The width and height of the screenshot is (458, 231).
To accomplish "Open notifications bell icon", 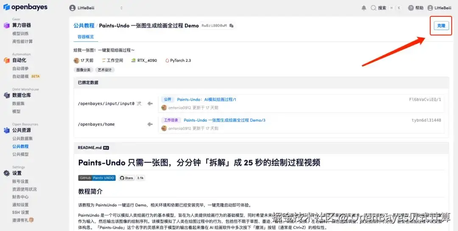I will click(x=364, y=8).
